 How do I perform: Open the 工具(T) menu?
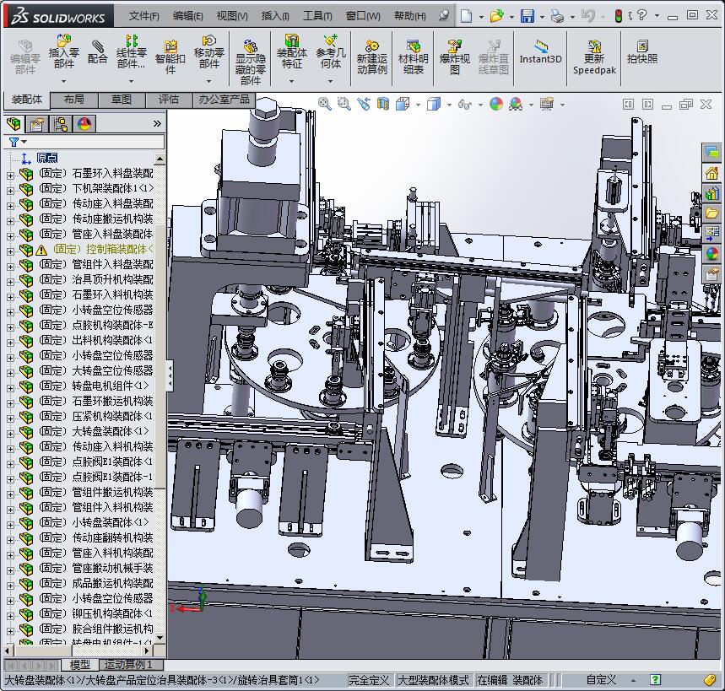point(317,15)
